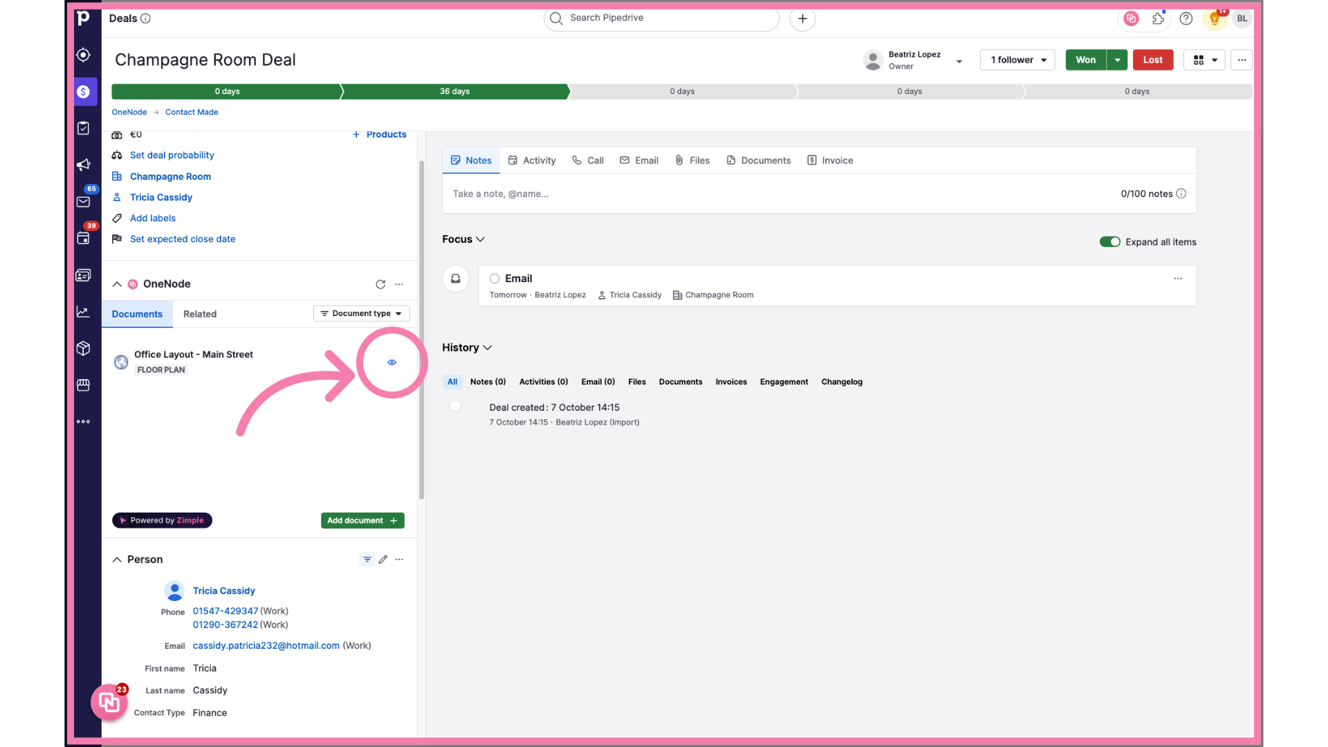
Task: View Office Layout document eye icon
Action: pyautogui.click(x=392, y=362)
